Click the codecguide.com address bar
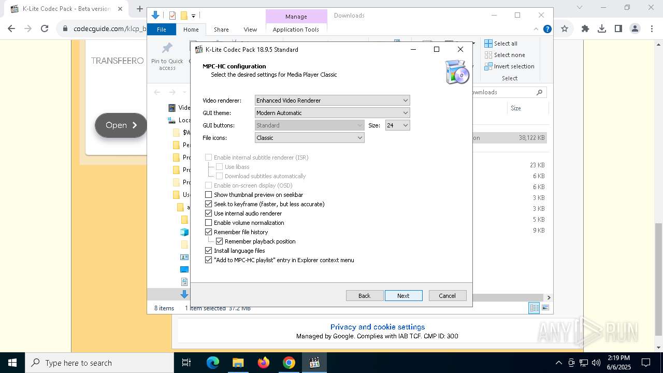The image size is (663, 373). 109,29
